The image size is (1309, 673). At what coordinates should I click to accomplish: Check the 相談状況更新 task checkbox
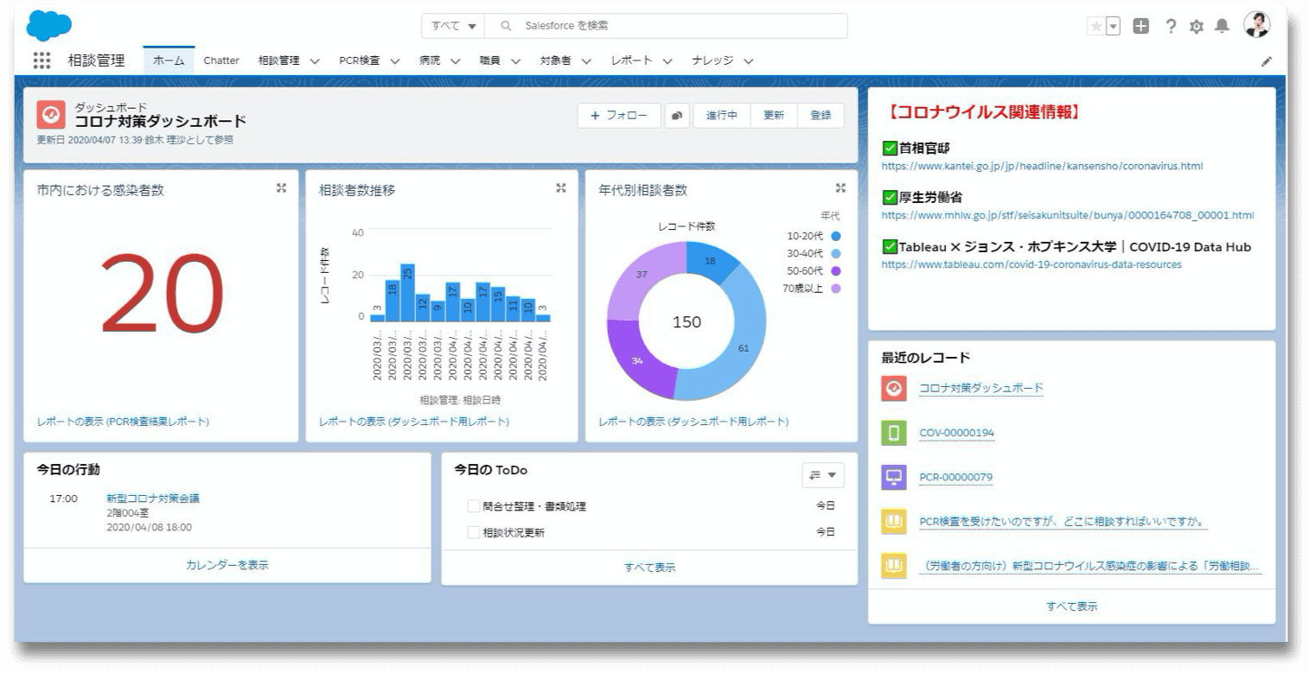473,532
